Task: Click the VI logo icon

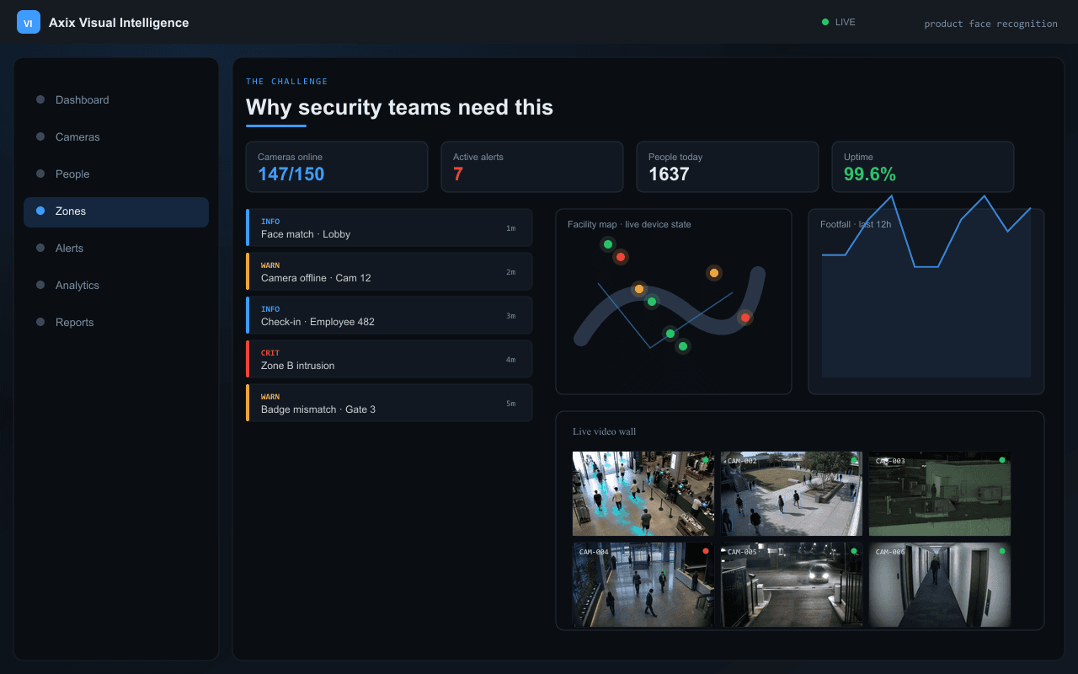Action: pyautogui.click(x=29, y=23)
